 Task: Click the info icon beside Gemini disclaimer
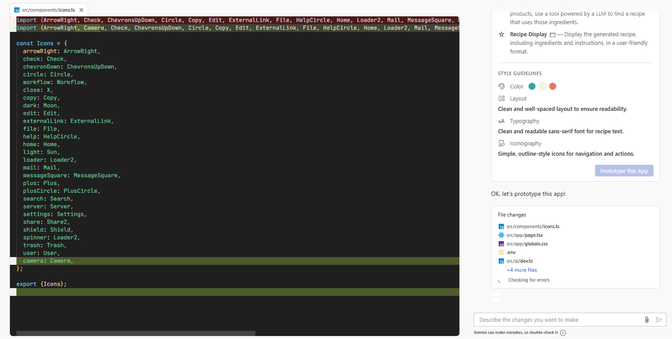pos(563,333)
